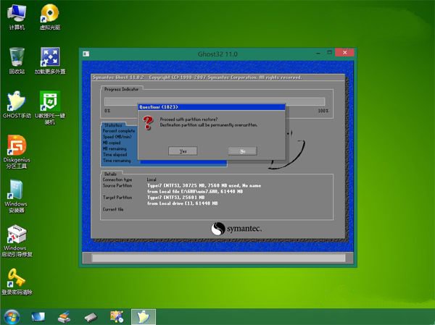The height and width of the screenshot is (325, 435).
Task: Click the Question (1823) dialog title
Action: pos(158,107)
